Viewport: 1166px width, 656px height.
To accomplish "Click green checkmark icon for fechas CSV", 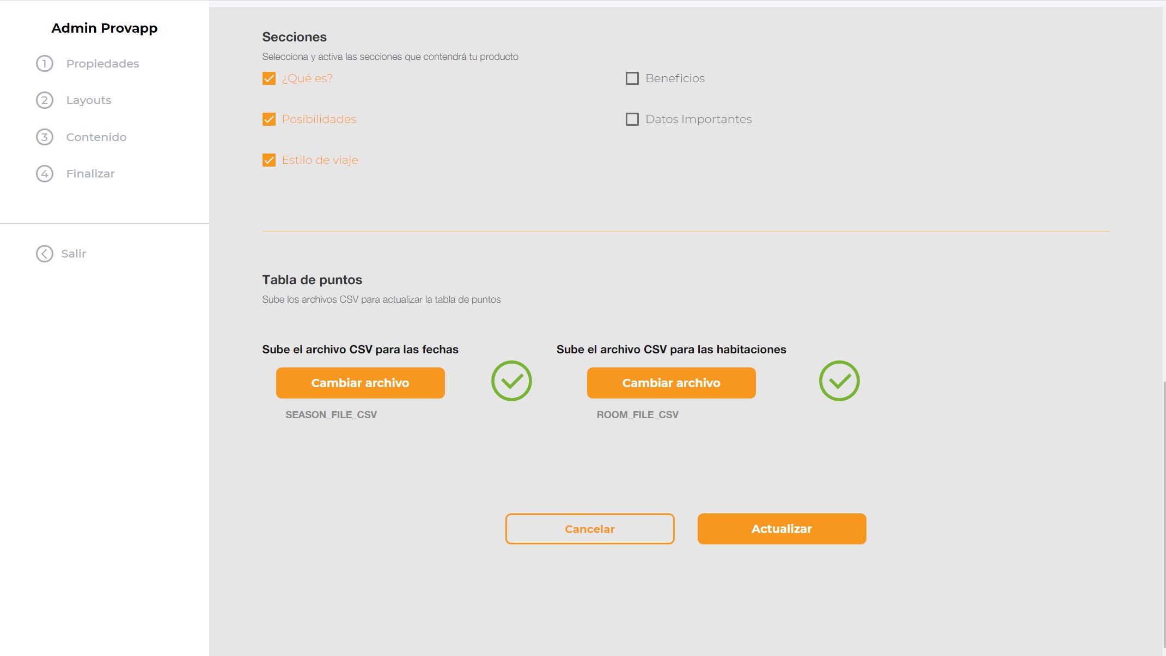I will [x=511, y=381].
